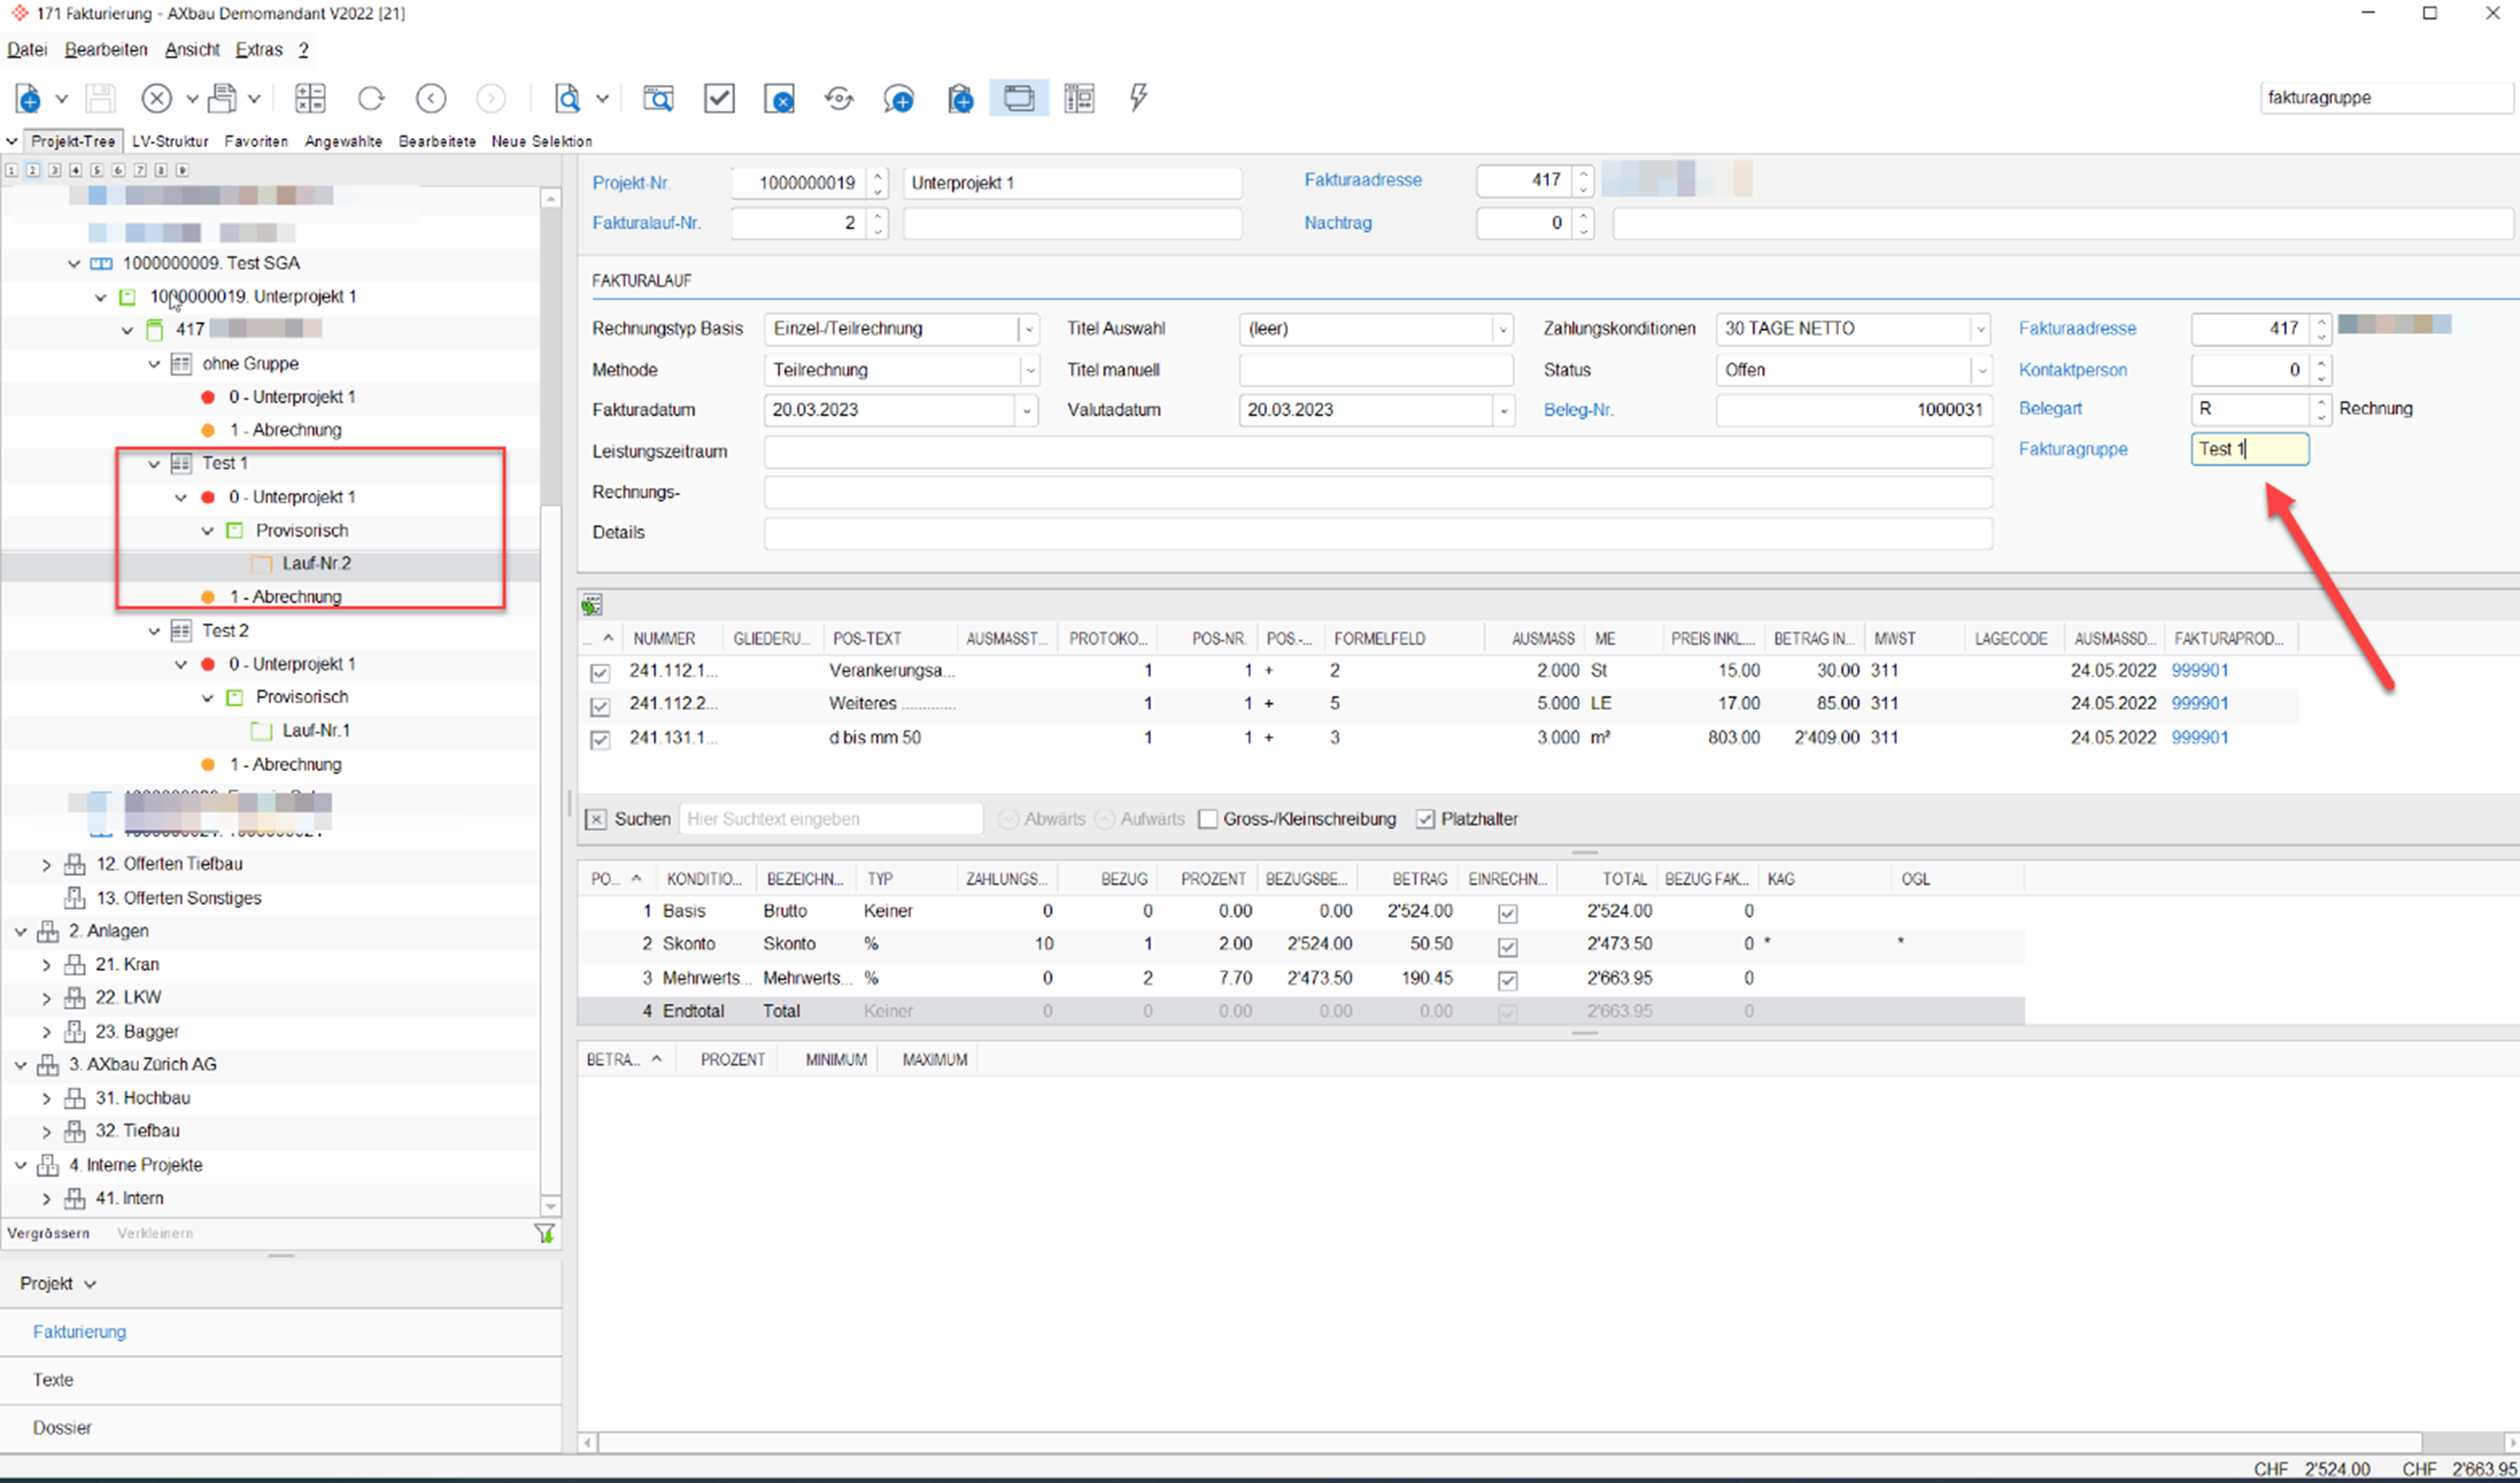
Task: Enable Gross-/Kleinschreibung checkbox
Action: (1208, 819)
